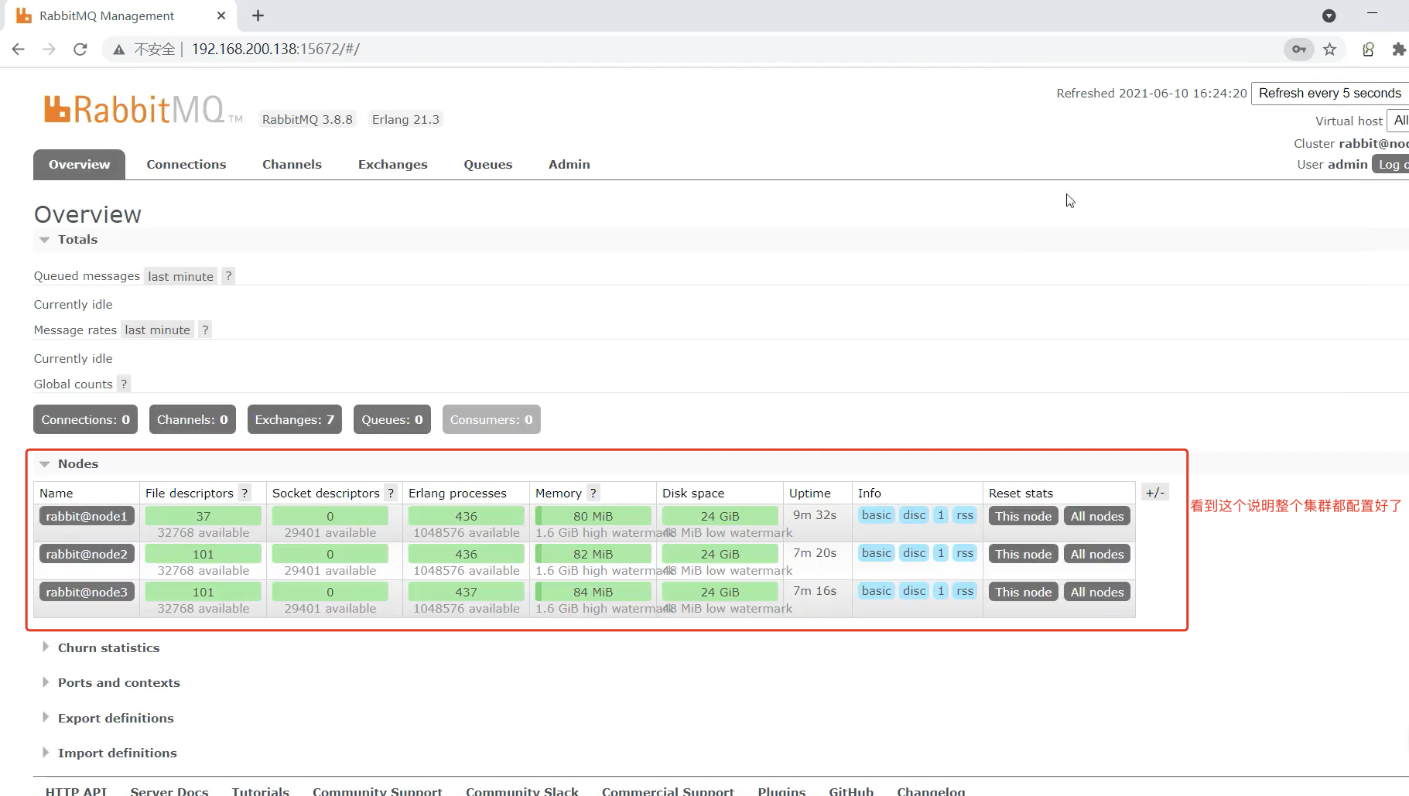Open the Virtual host dropdown
The width and height of the screenshot is (1409, 796).
(1398, 121)
